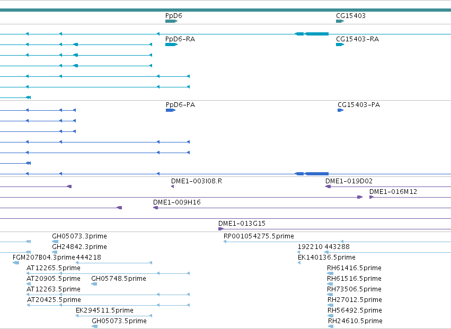The image size is (451, 329).
Task: Click the 192210 feature label
Action: click(x=311, y=247)
